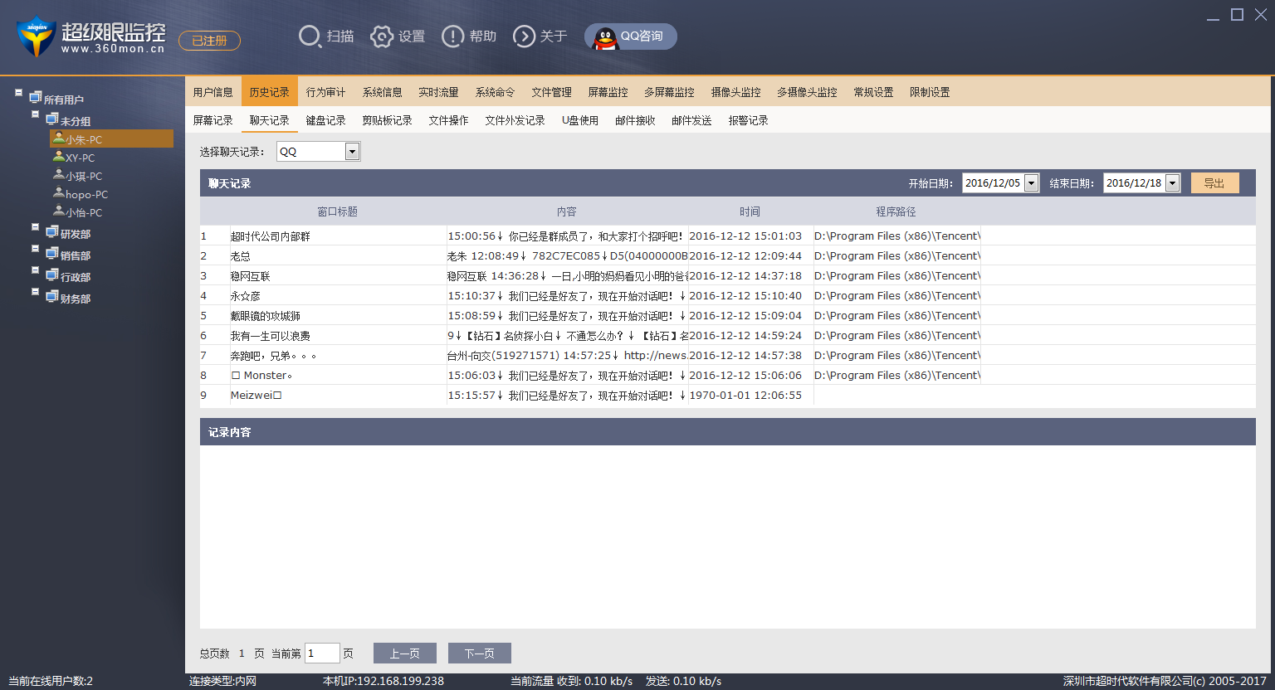Click the 导出 export button
This screenshot has width=1275, height=690.
pos(1215,183)
